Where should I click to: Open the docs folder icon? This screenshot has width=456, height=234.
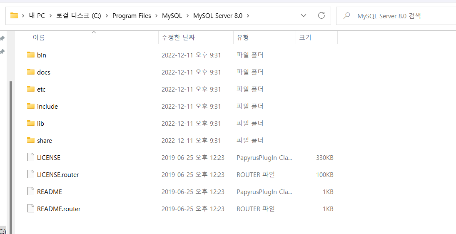31,72
